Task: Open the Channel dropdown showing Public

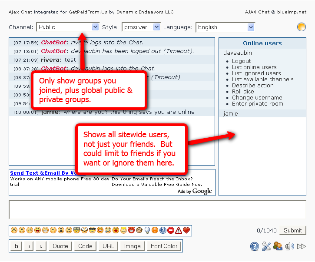Action: tap(68, 27)
